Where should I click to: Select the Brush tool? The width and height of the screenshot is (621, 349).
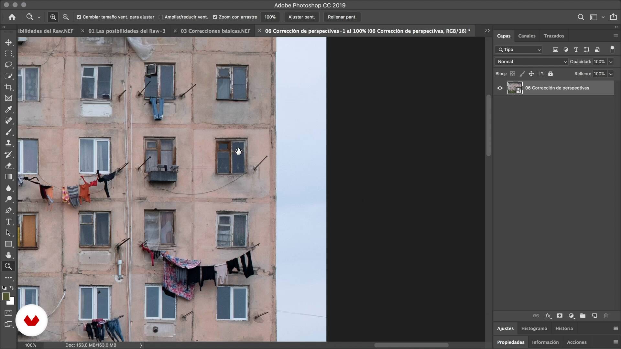(8, 132)
